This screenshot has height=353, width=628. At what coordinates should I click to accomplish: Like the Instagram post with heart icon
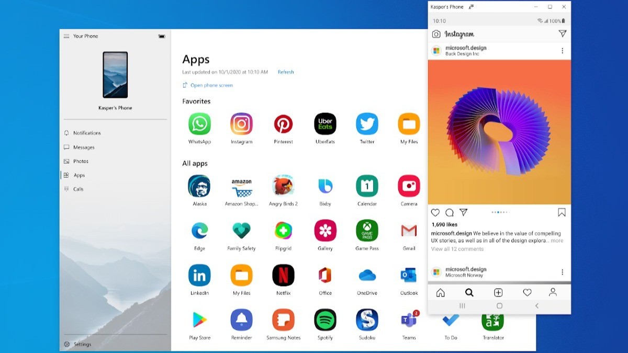(435, 212)
